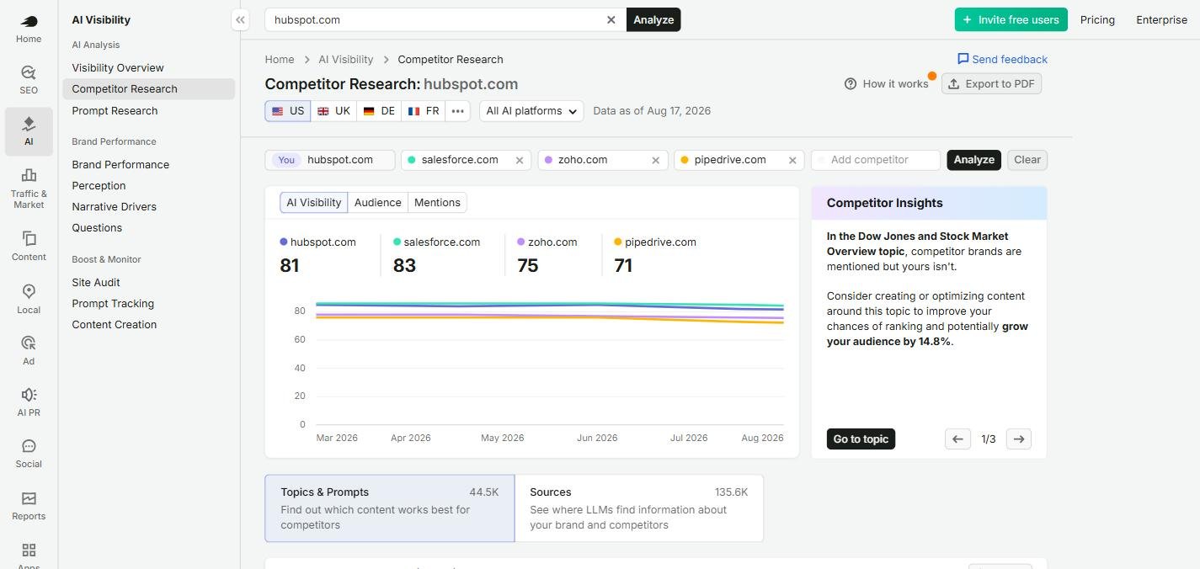Viewport: 1200px width, 569px height.
Task: Select the Sources tab
Action: coord(639,508)
